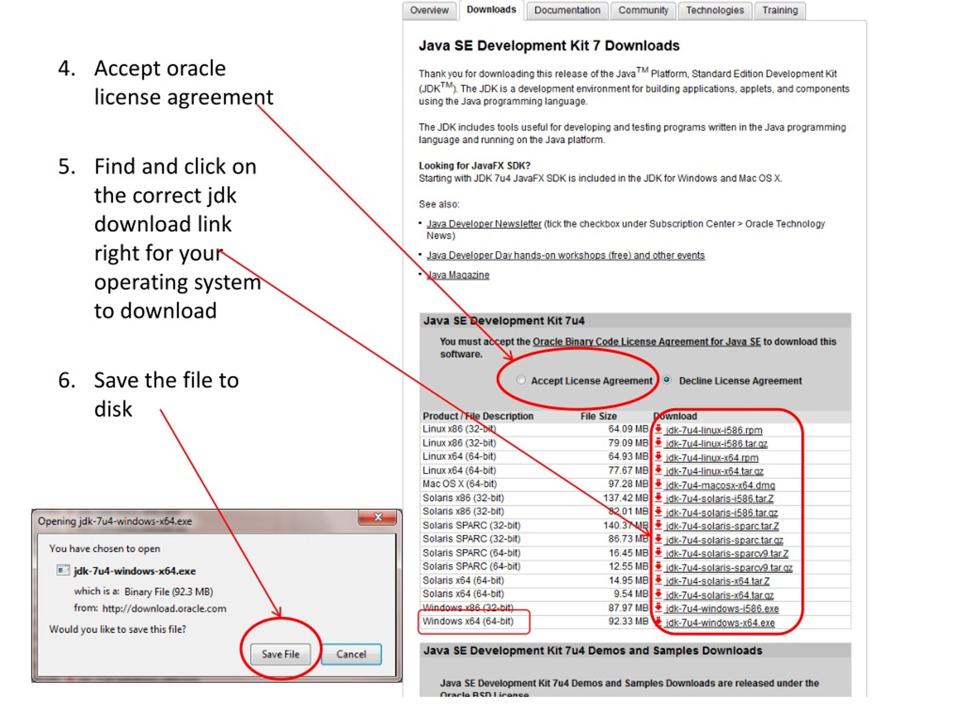The width and height of the screenshot is (963, 722).
Task: Click bold file name jdk-7u4-windows-x64.exe in dialog
Action: click(135, 570)
